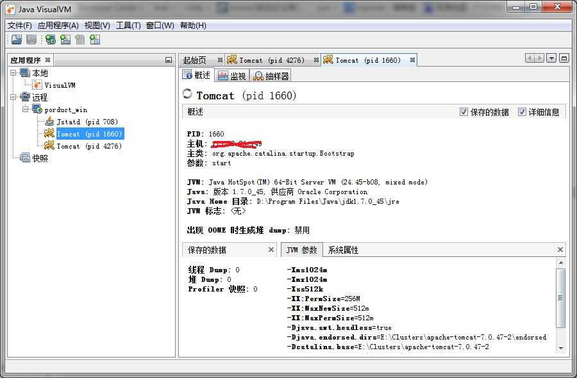
Task: Close the 应用程序 panel tab
Action: tap(47, 60)
